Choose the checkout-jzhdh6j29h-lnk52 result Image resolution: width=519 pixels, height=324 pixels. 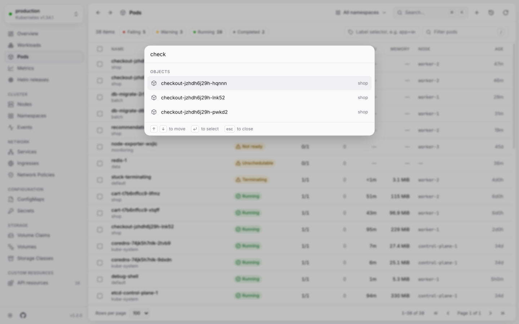[x=259, y=98]
